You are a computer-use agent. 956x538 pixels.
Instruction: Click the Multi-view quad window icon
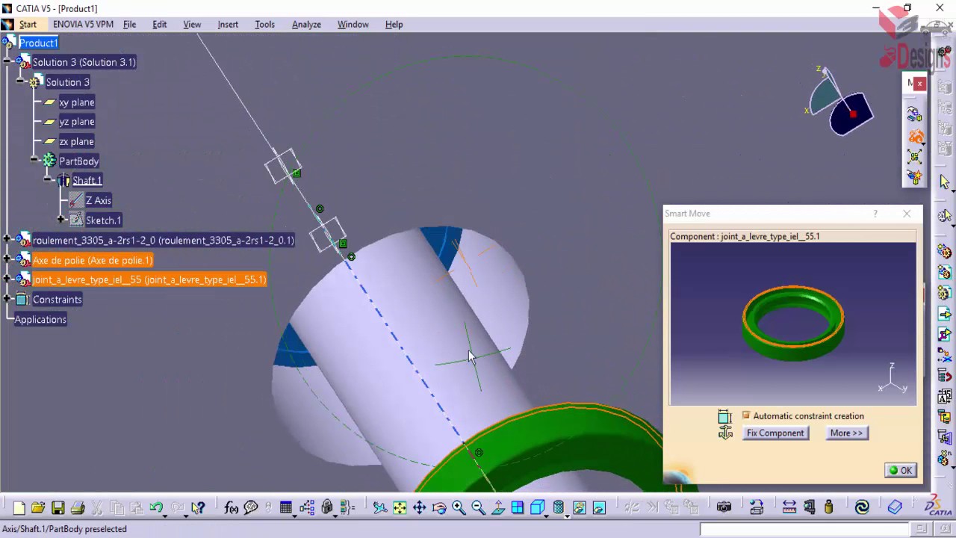tap(518, 508)
